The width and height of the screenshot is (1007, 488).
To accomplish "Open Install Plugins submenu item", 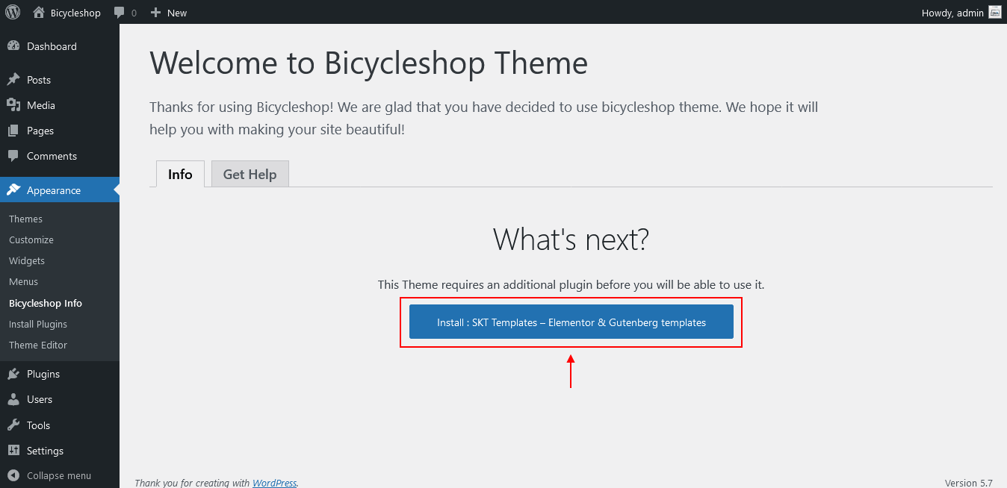I will pyautogui.click(x=38, y=324).
